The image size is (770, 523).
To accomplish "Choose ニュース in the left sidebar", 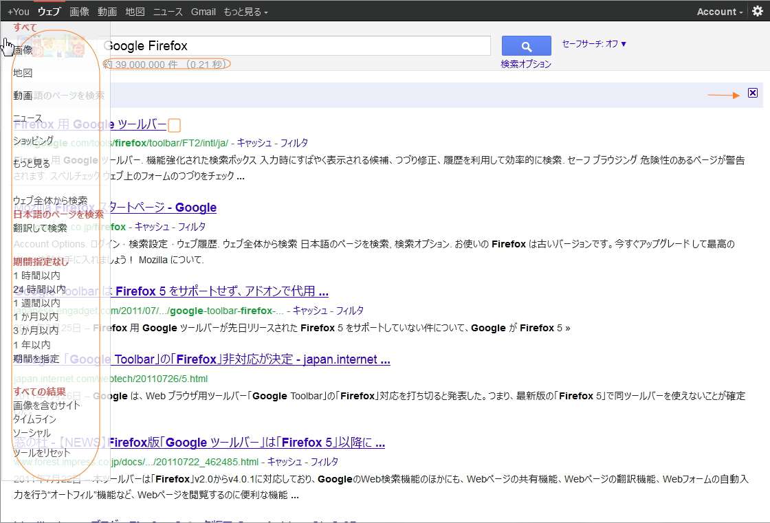I will point(28,118).
